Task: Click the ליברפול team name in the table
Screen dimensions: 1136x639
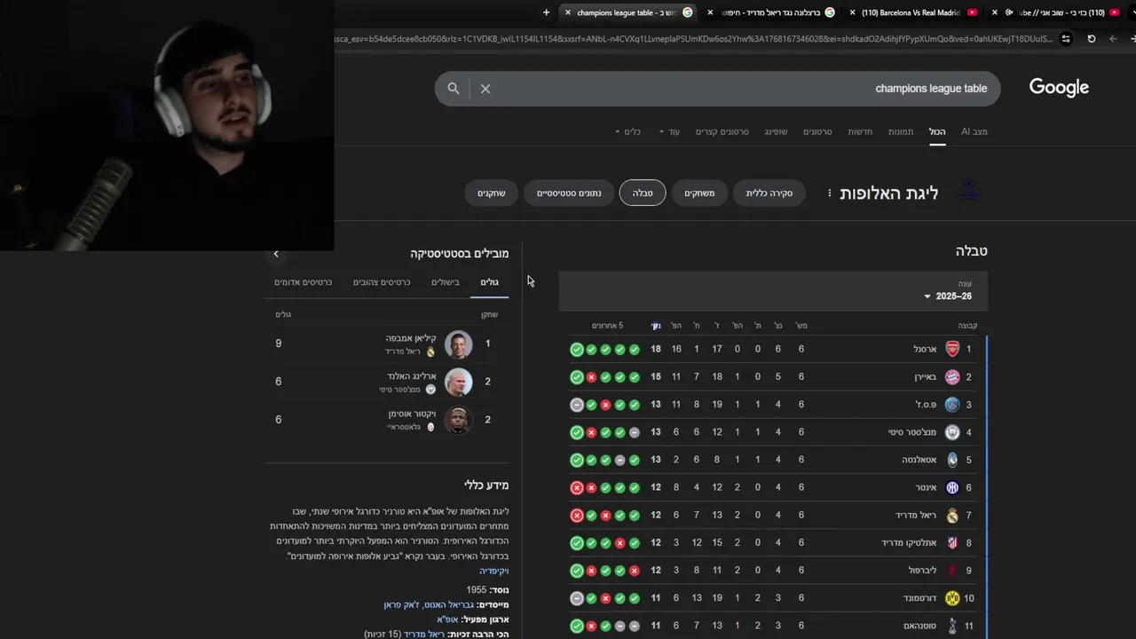Action: tap(922, 571)
